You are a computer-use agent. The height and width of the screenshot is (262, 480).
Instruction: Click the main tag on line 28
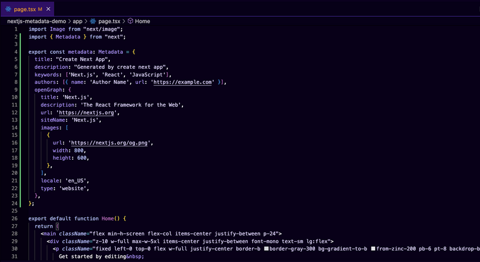pos(50,234)
